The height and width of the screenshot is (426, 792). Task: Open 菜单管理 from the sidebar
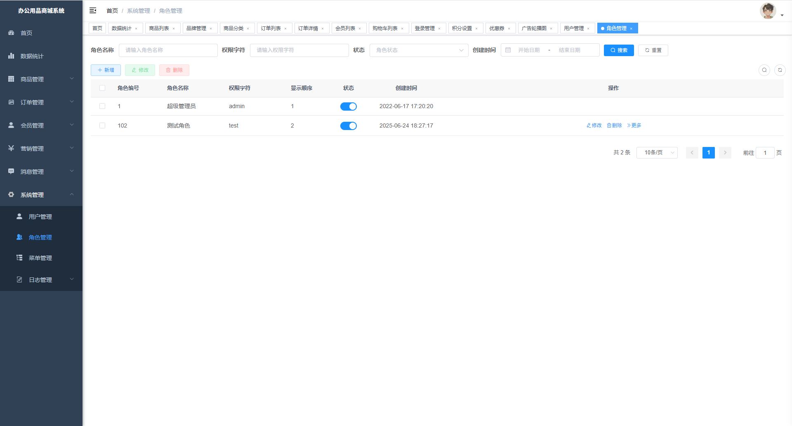(x=40, y=258)
